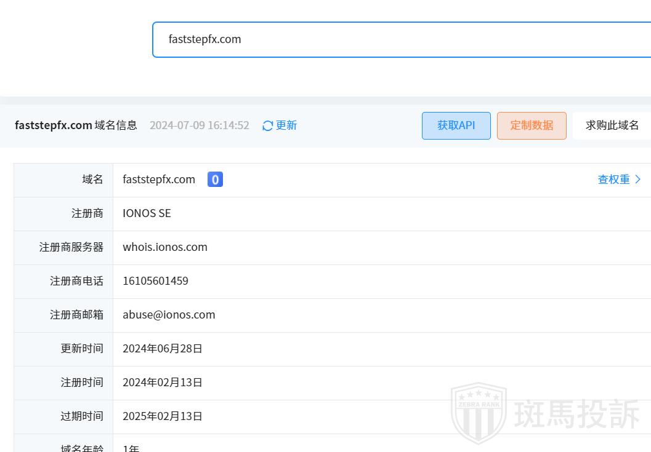The width and height of the screenshot is (651, 452).
Task: Click the whois.ionos.com server text
Action: click(x=165, y=247)
